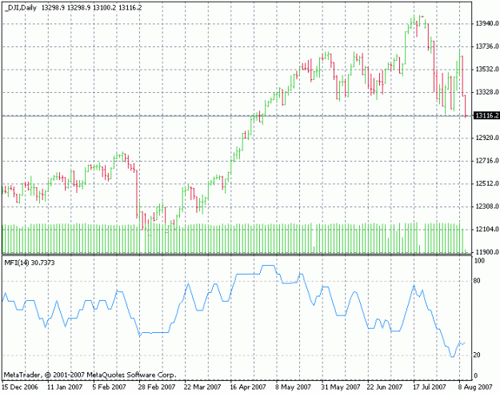The image size is (500, 393).
Task: Click the 28 Feb 2007 date label
Action: click(x=157, y=387)
